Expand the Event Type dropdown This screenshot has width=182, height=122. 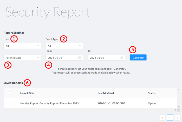tap(64, 46)
